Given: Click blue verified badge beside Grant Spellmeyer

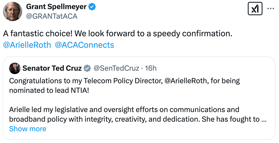Looking at the screenshot, I should pos(92,7).
